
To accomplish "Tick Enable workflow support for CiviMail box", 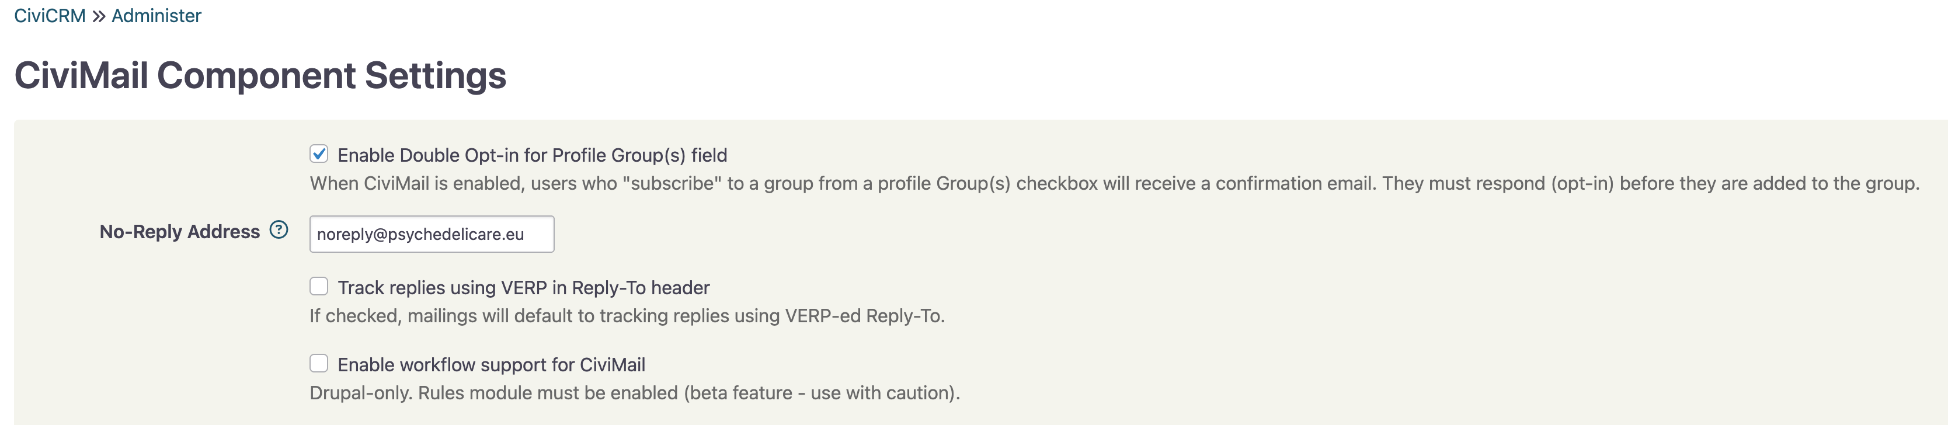I will click(319, 364).
